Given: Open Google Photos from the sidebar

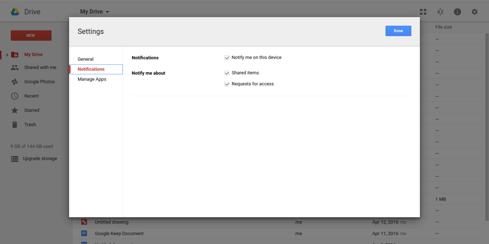Looking at the screenshot, I should pos(40,81).
